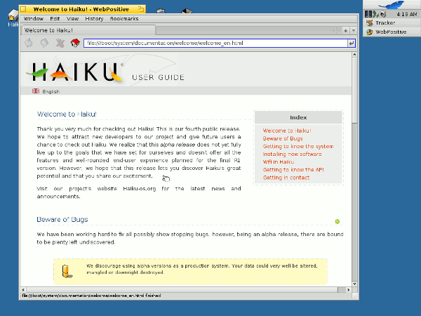Click the WebPositive entry in the Deskbar

(x=392, y=32)
